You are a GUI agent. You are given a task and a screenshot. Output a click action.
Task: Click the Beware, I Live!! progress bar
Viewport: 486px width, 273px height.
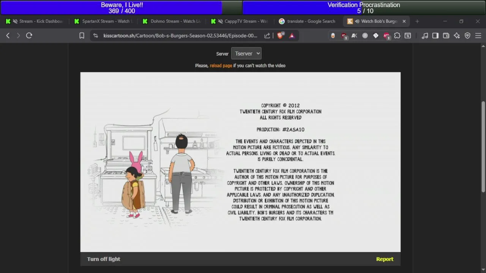point(121,8)
